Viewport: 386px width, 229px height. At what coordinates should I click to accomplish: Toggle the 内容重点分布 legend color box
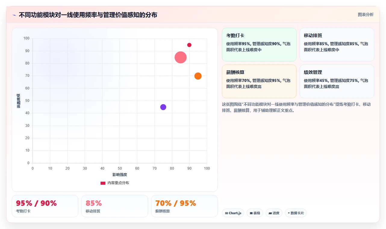click(x=103, y=183)
